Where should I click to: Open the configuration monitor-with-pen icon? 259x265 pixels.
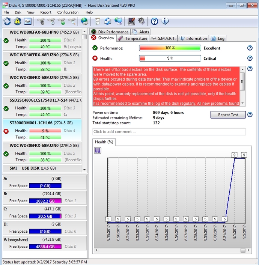coord(131,21)
